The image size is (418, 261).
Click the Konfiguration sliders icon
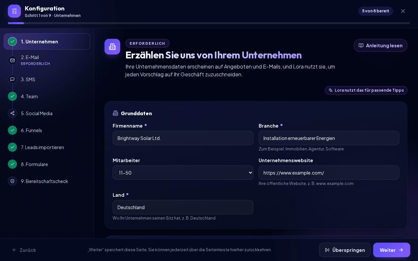pos(14,11)
